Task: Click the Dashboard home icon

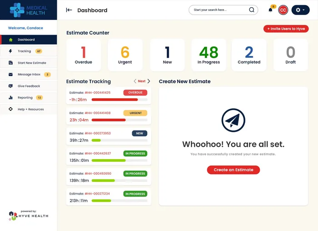Action: coord(11,40)
